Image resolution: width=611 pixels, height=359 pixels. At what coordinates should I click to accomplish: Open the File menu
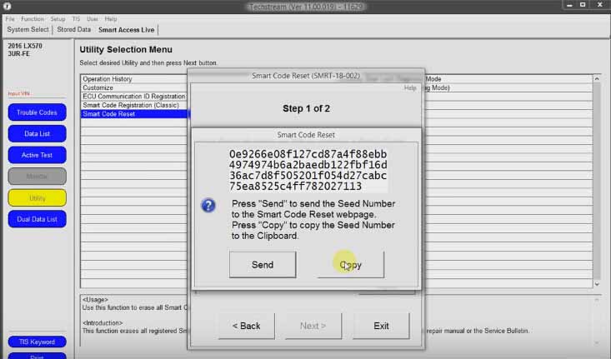click(9, 18)
